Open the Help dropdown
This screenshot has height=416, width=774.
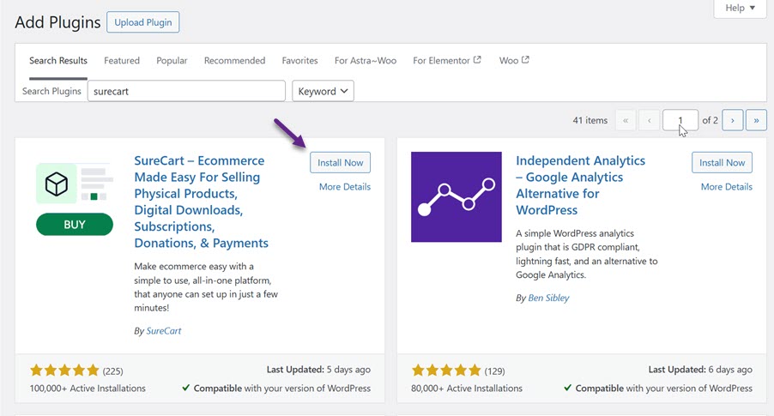(x=740, y=8)
